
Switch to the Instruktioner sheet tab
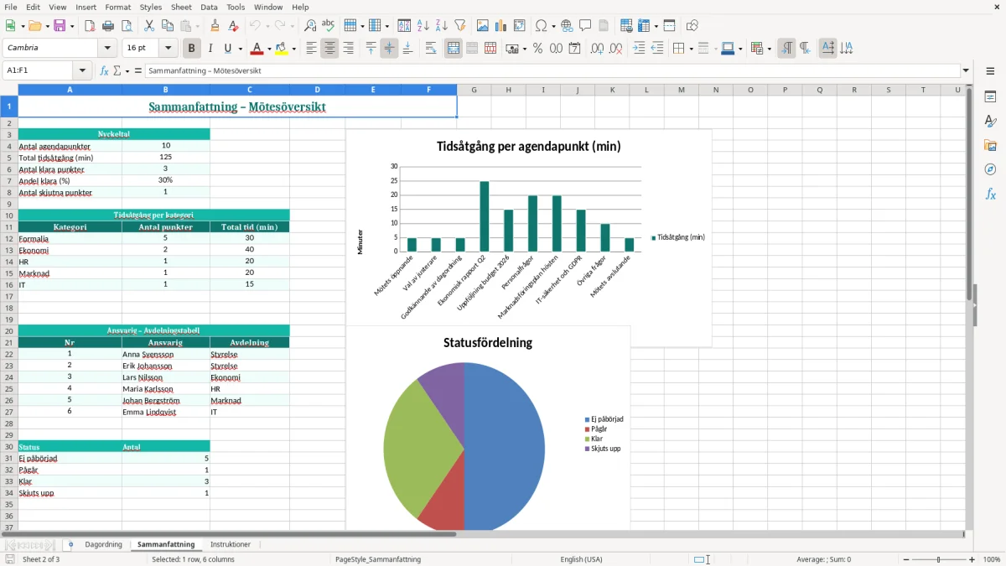(231, 544)
